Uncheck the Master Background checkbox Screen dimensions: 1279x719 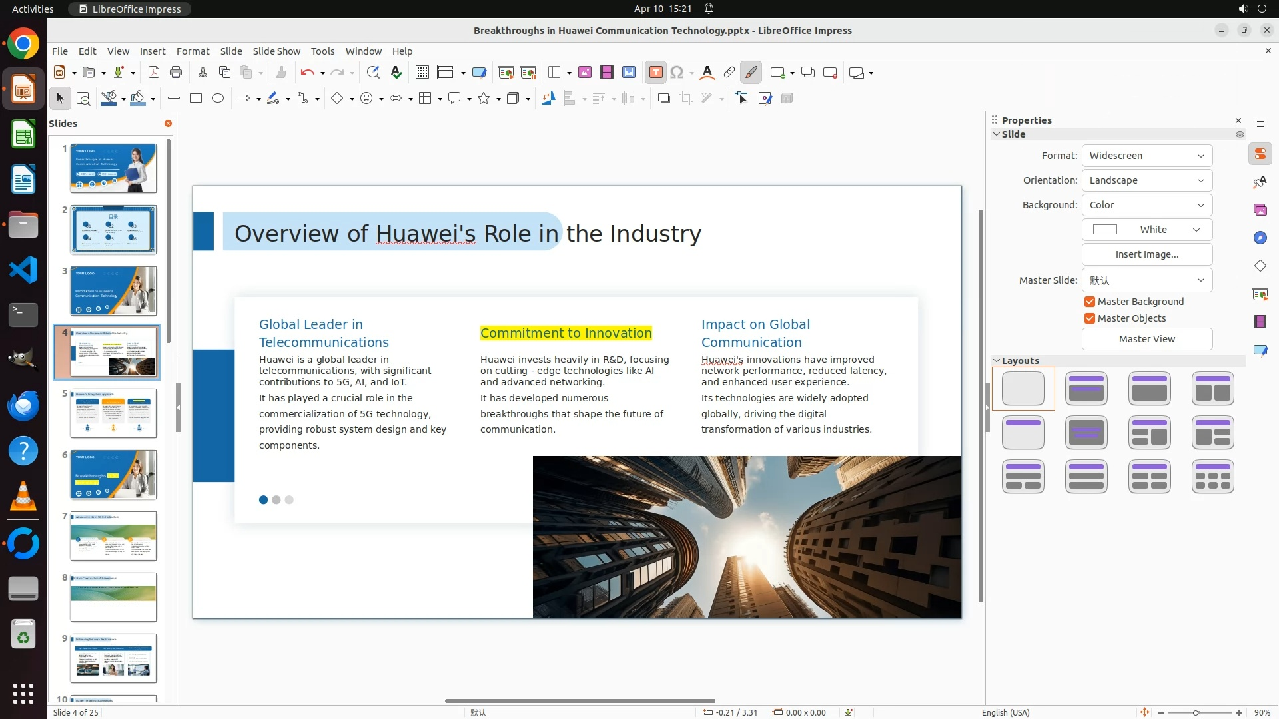click(1090, 302)
